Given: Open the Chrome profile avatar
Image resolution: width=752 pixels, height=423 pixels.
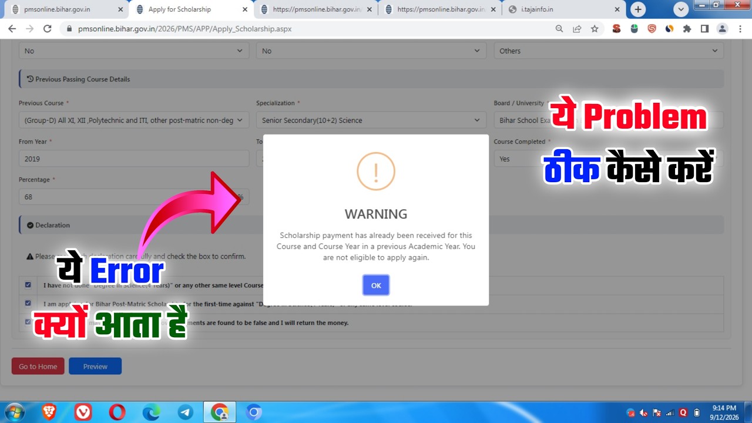Looking at the screenshot, I should [723, 28].
